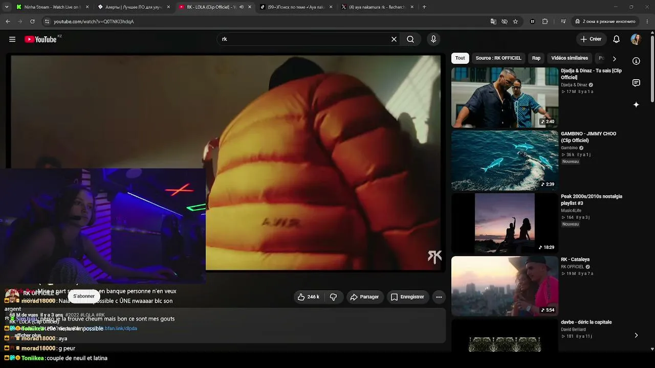Open davbe - déric la capitale title

point(586,323)
